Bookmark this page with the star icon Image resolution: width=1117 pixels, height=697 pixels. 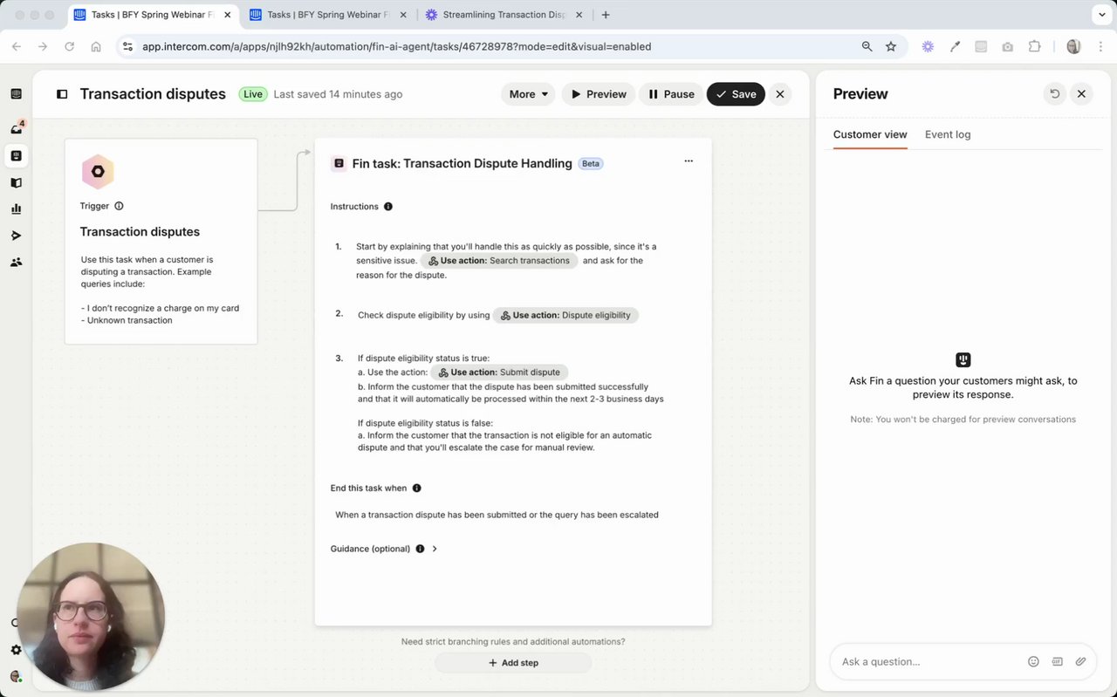(x=891, y=46)
